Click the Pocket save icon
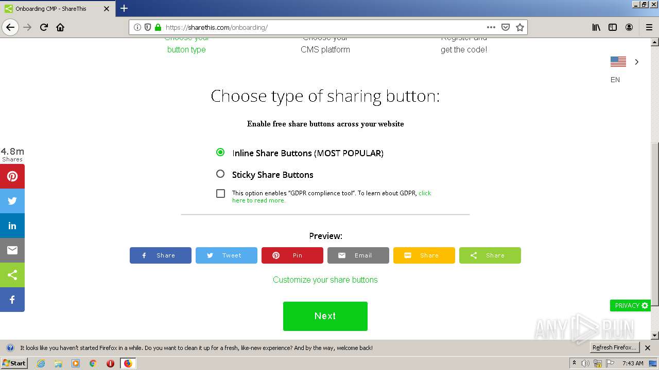The height and width of the screenshot is (370, 659). click(506, 27)
